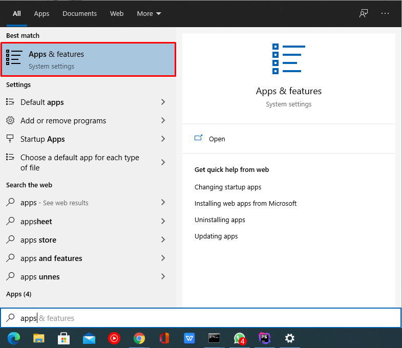Open Settings gear on the taskbar
Screen dimensions: 402x348
290,338
